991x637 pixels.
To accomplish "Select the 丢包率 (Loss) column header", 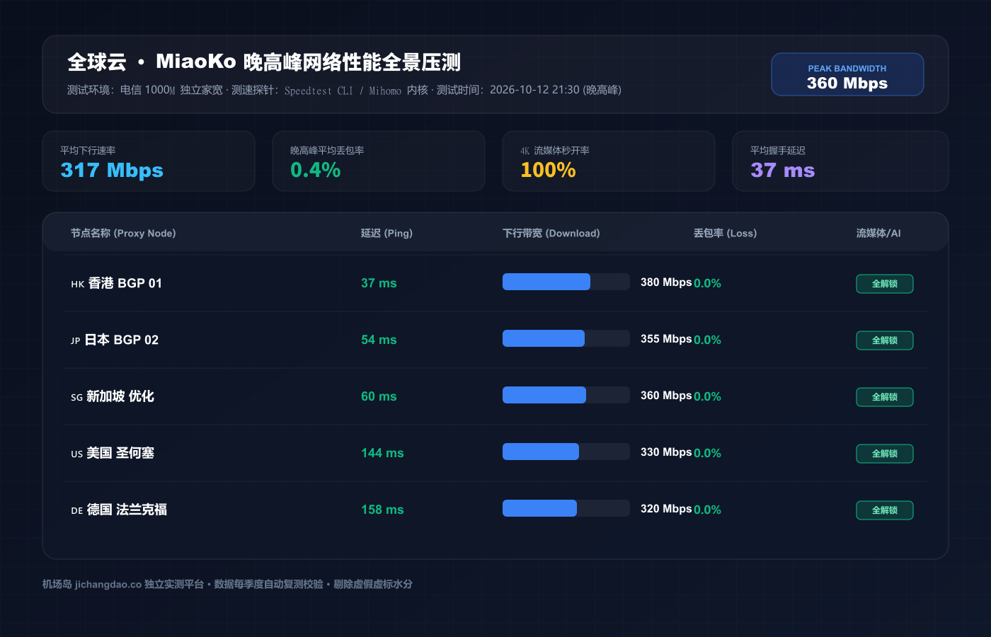I will click(725, 233).
